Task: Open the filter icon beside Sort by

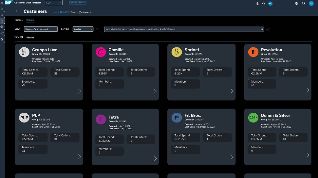Action: [x=97, y=29]
